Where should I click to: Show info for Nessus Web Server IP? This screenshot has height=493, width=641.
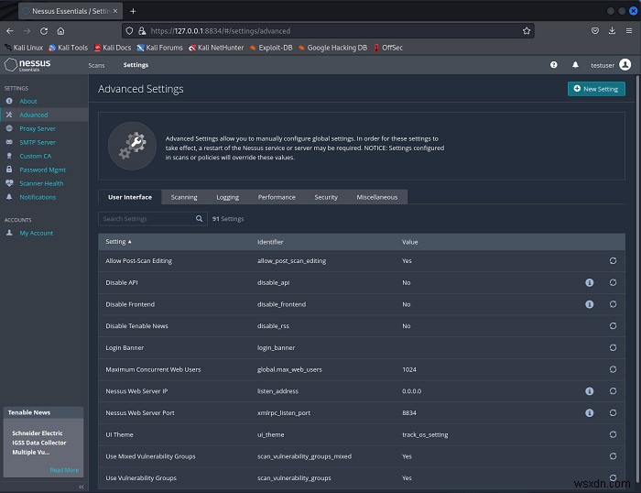click(589, 391)
